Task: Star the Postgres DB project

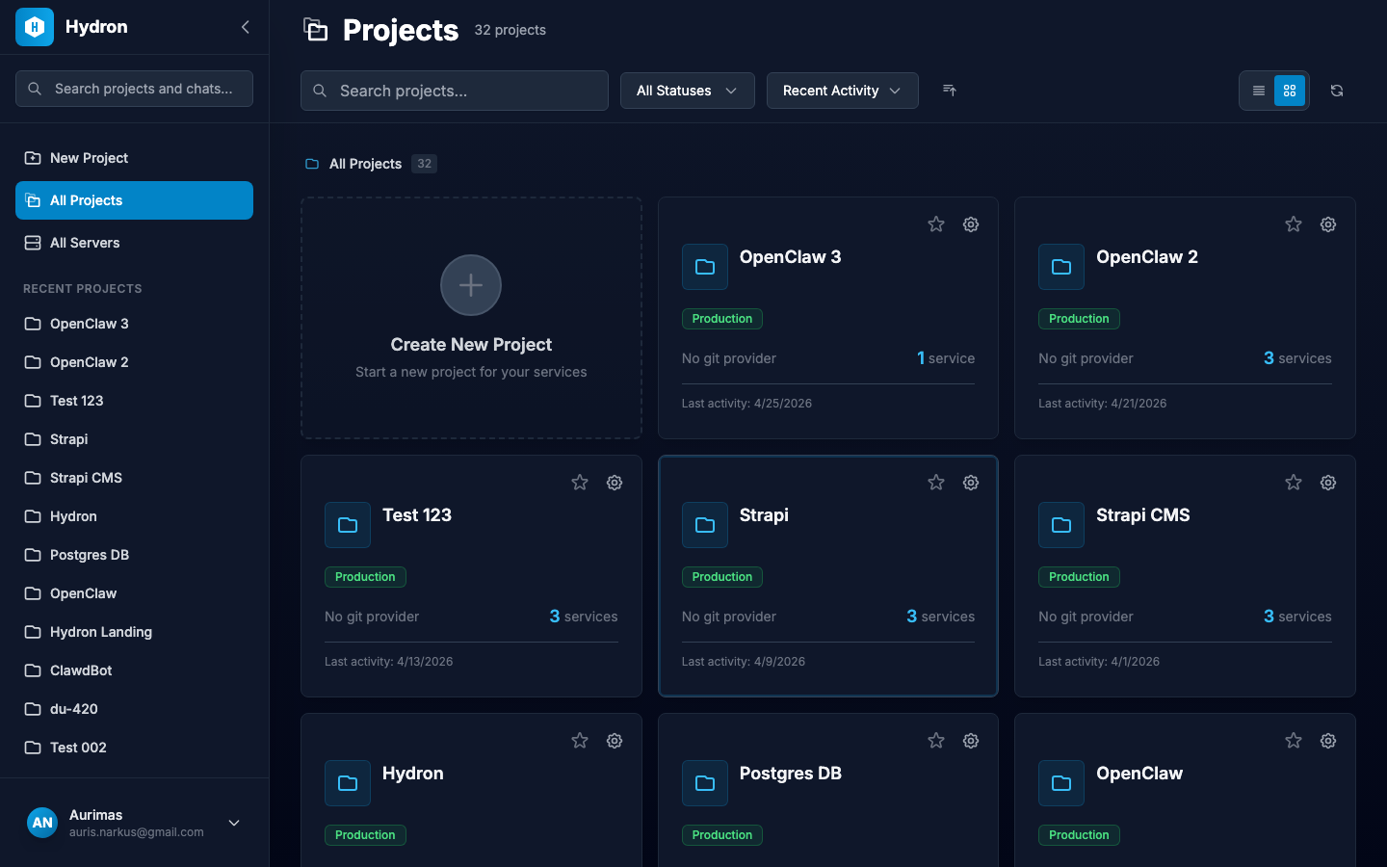Action: 936,741
